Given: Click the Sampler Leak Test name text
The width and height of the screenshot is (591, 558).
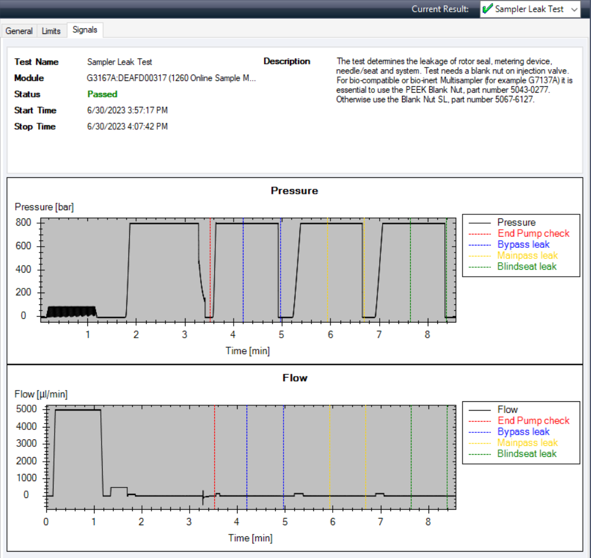Looking at the screenshot, I should (x=119, y=62).
